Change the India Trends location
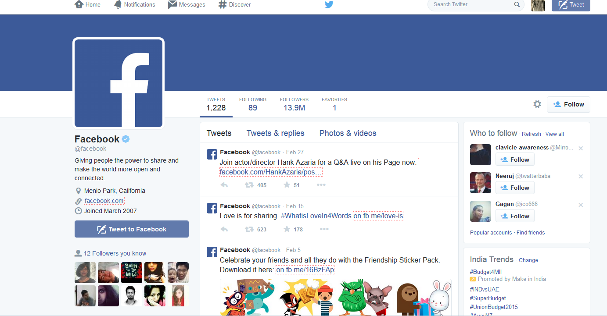The width and height of the screenshot is (607, 316). pyautogui.click(x=528, y=260)
